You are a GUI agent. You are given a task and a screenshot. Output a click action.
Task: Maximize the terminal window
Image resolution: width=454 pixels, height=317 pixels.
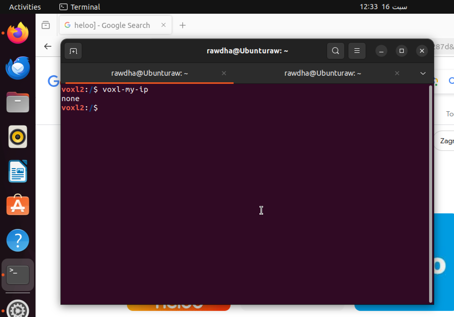click(x=401, y=51)
